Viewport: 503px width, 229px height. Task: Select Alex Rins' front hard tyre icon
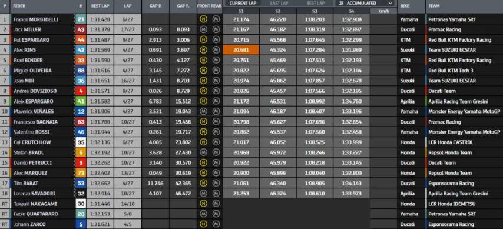pos(203,50)
